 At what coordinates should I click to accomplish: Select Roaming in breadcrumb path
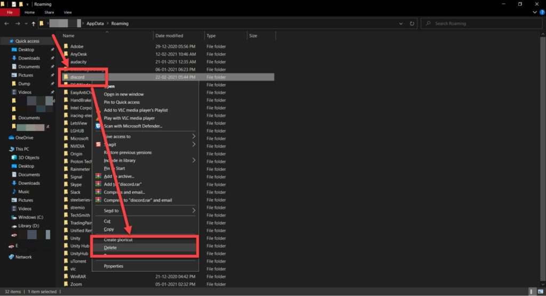(120, 23)
